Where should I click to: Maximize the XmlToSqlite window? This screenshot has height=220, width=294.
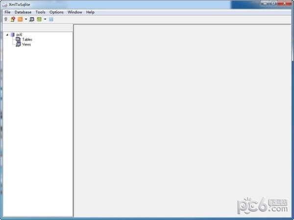(273, 3)
